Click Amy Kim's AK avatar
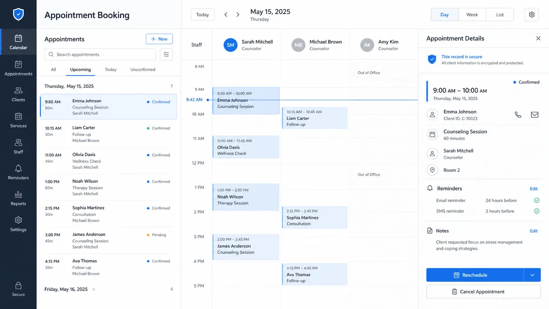Viewport: 549px width, 309px height. click(x=367, y=45)
